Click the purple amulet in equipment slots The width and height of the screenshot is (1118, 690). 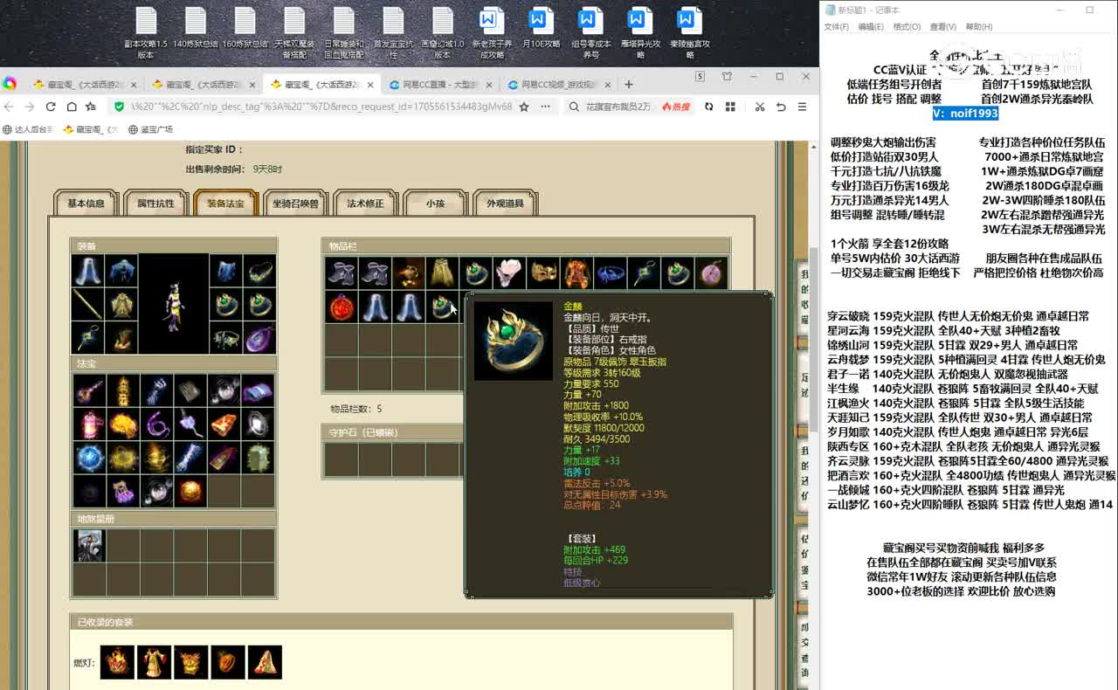click(x=259, y=337)
